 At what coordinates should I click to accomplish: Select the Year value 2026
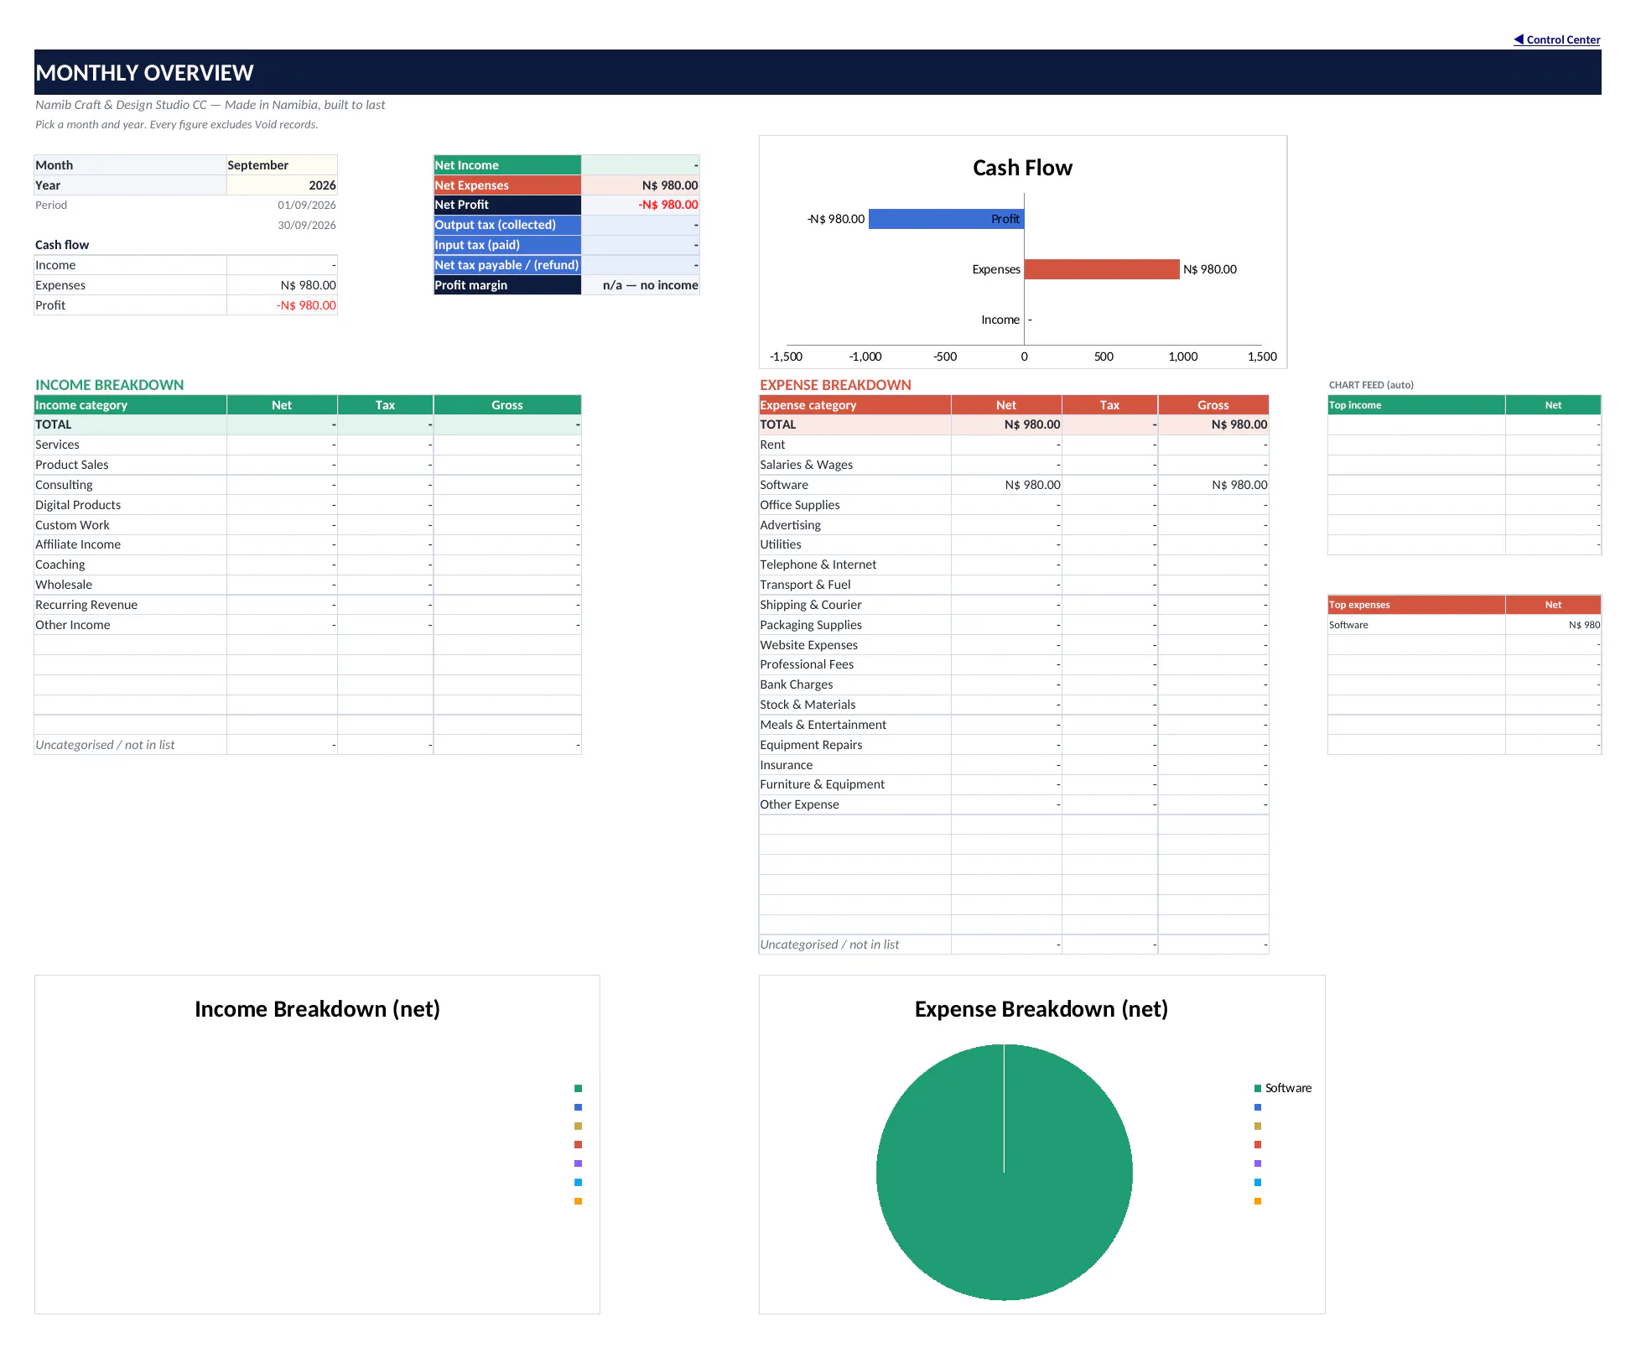(x=282, y=185)
